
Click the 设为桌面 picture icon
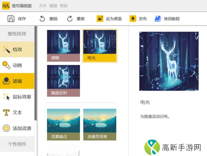click(x=100, y=19)
